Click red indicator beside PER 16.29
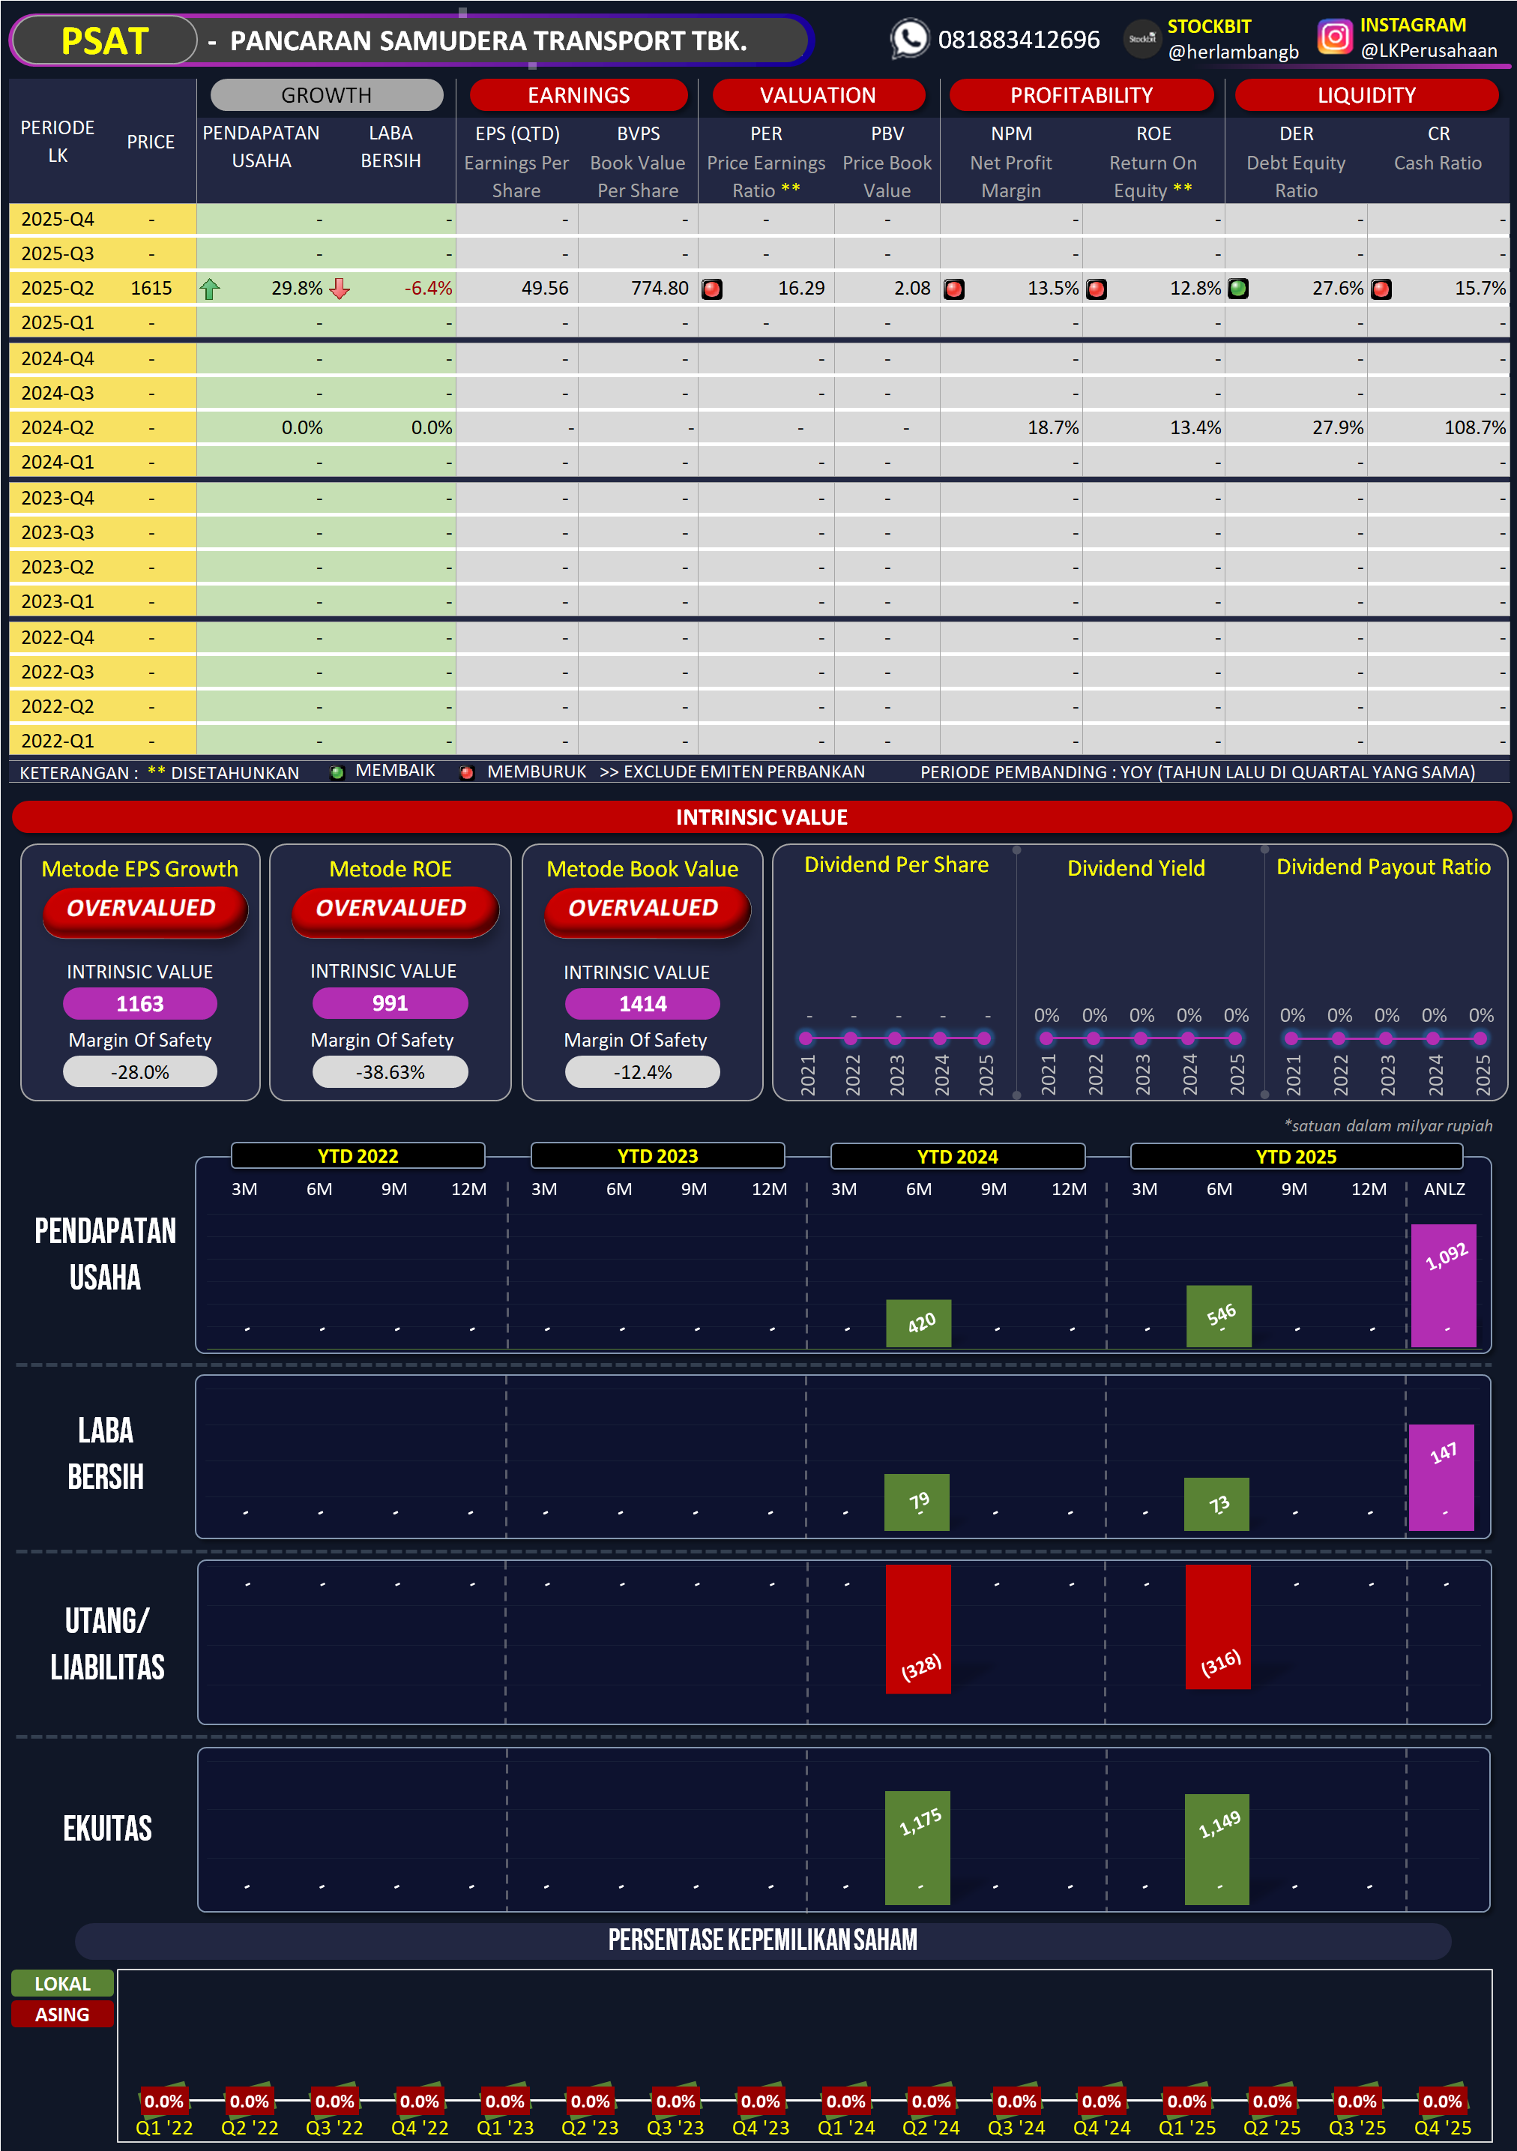Image resolution: width=1517 pixels, height=2151 pixels. (x=712, y=289)
